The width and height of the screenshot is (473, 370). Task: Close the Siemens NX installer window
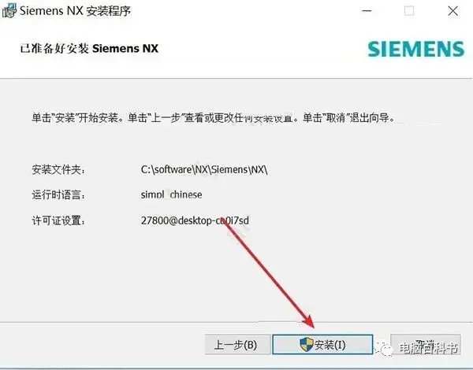pos(453,11)
